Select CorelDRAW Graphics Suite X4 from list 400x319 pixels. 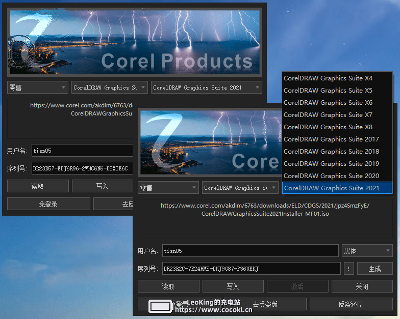pos(337,78)
